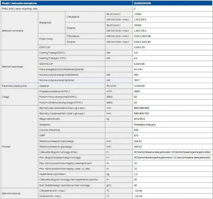The width and height of the screenshot is (213, 199).
Task: Select the 'Sprężarka' row label
Action: [45, 125]
